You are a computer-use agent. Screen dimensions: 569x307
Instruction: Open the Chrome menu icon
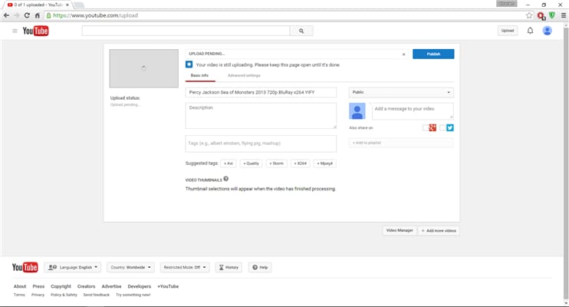[563, 15]
